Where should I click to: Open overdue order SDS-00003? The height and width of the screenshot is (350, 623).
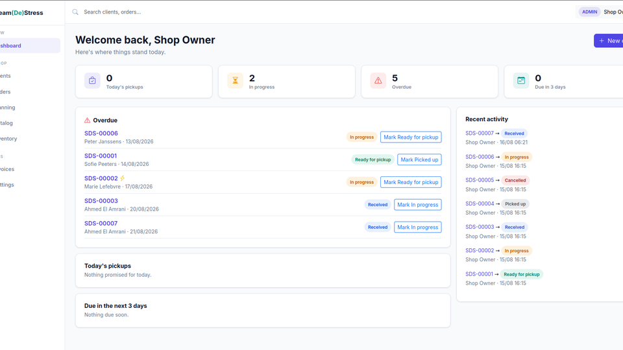101,201
